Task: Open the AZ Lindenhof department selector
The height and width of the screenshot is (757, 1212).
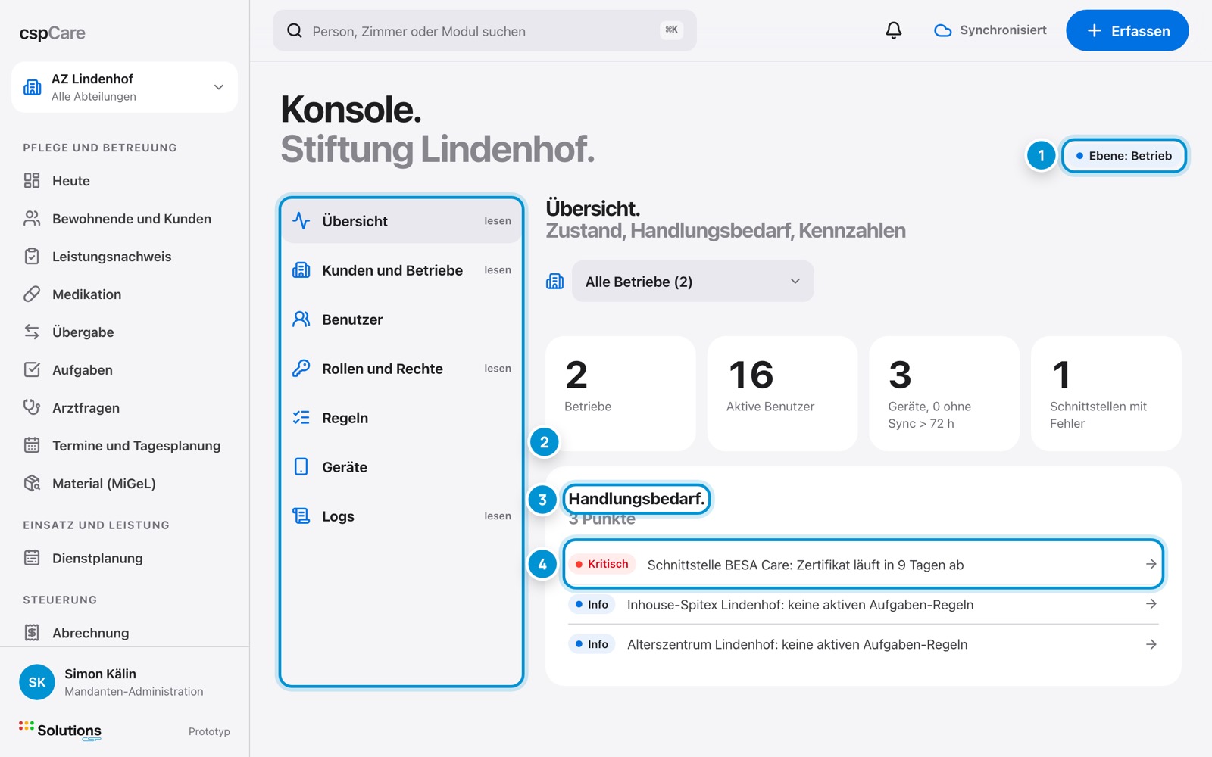Action: click(x=124, y=87)
